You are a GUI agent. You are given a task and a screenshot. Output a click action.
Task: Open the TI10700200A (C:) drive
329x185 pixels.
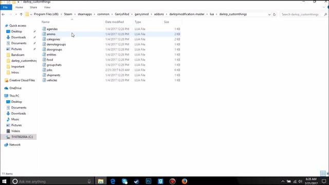coord(22,137)
